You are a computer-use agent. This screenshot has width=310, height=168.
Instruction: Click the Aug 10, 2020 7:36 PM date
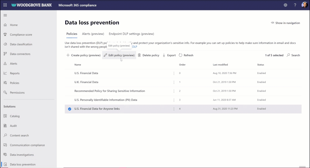pos(225,73)
